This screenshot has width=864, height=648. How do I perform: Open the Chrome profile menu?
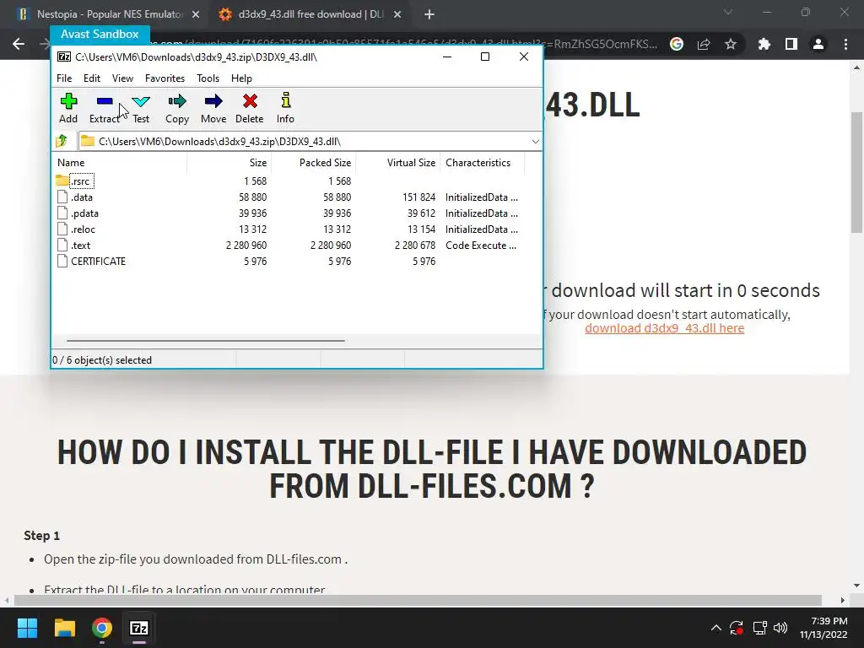point(818,44)
